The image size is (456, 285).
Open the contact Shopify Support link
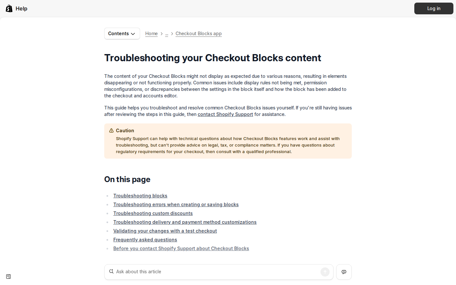pyautogui.click(x=225, y=114)
